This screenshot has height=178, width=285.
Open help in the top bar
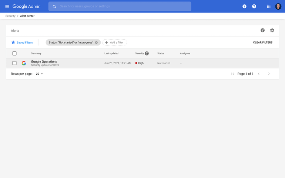pos(254,6)
